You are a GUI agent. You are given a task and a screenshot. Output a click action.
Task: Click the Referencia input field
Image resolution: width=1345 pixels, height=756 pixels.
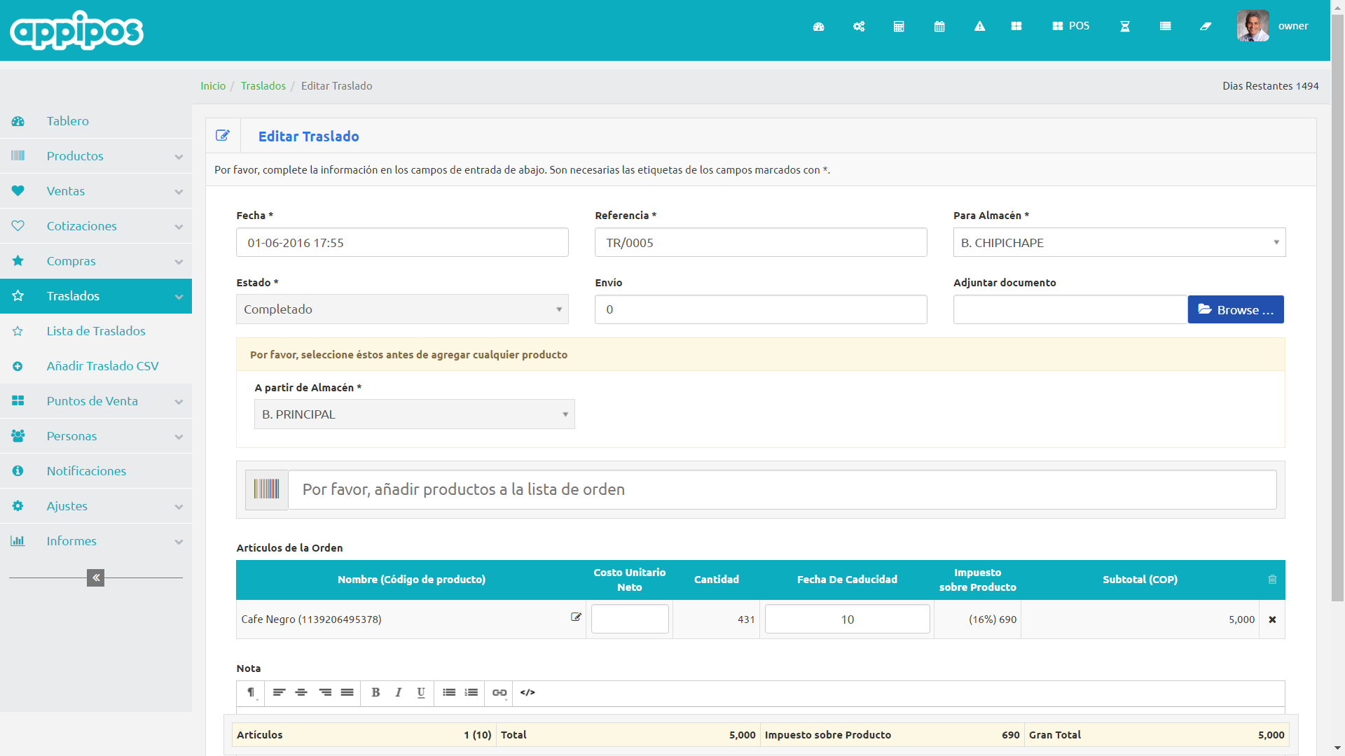[761, 243]
